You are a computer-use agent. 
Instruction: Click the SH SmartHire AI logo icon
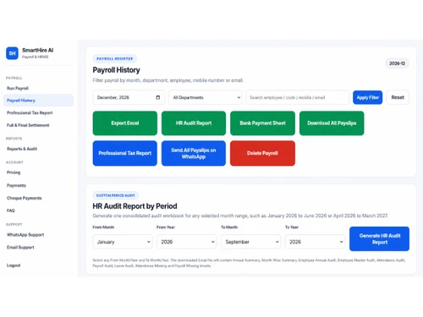[12, 53]
